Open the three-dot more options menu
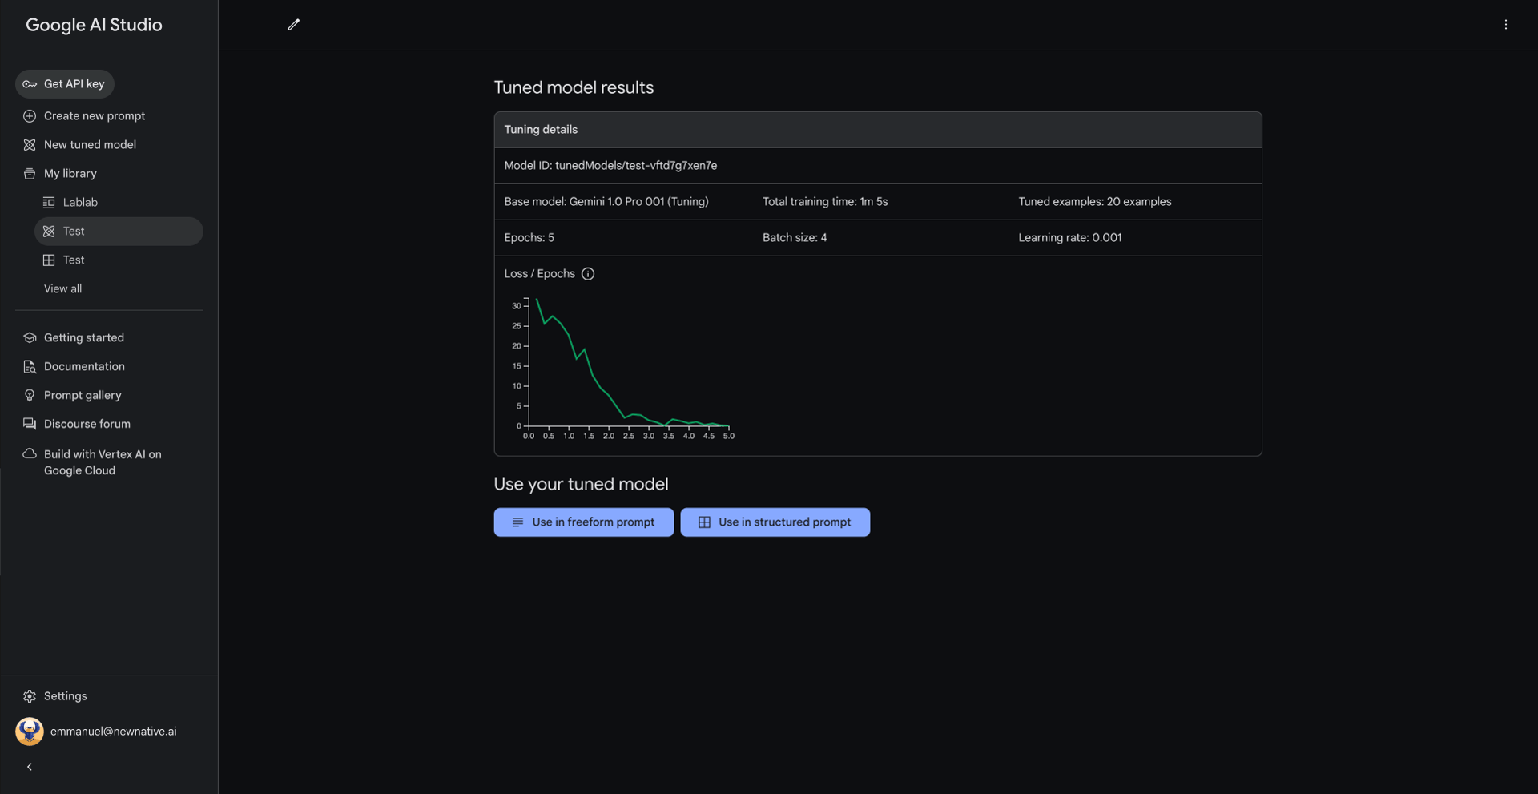This screenshot has width=1538, height=794. pos(1506,25)
